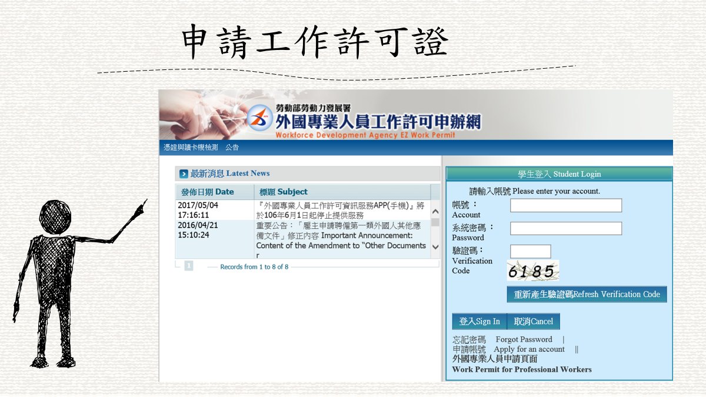Click the Account input field
Viewport: 706px width, 397px height.
click(565, 205)
